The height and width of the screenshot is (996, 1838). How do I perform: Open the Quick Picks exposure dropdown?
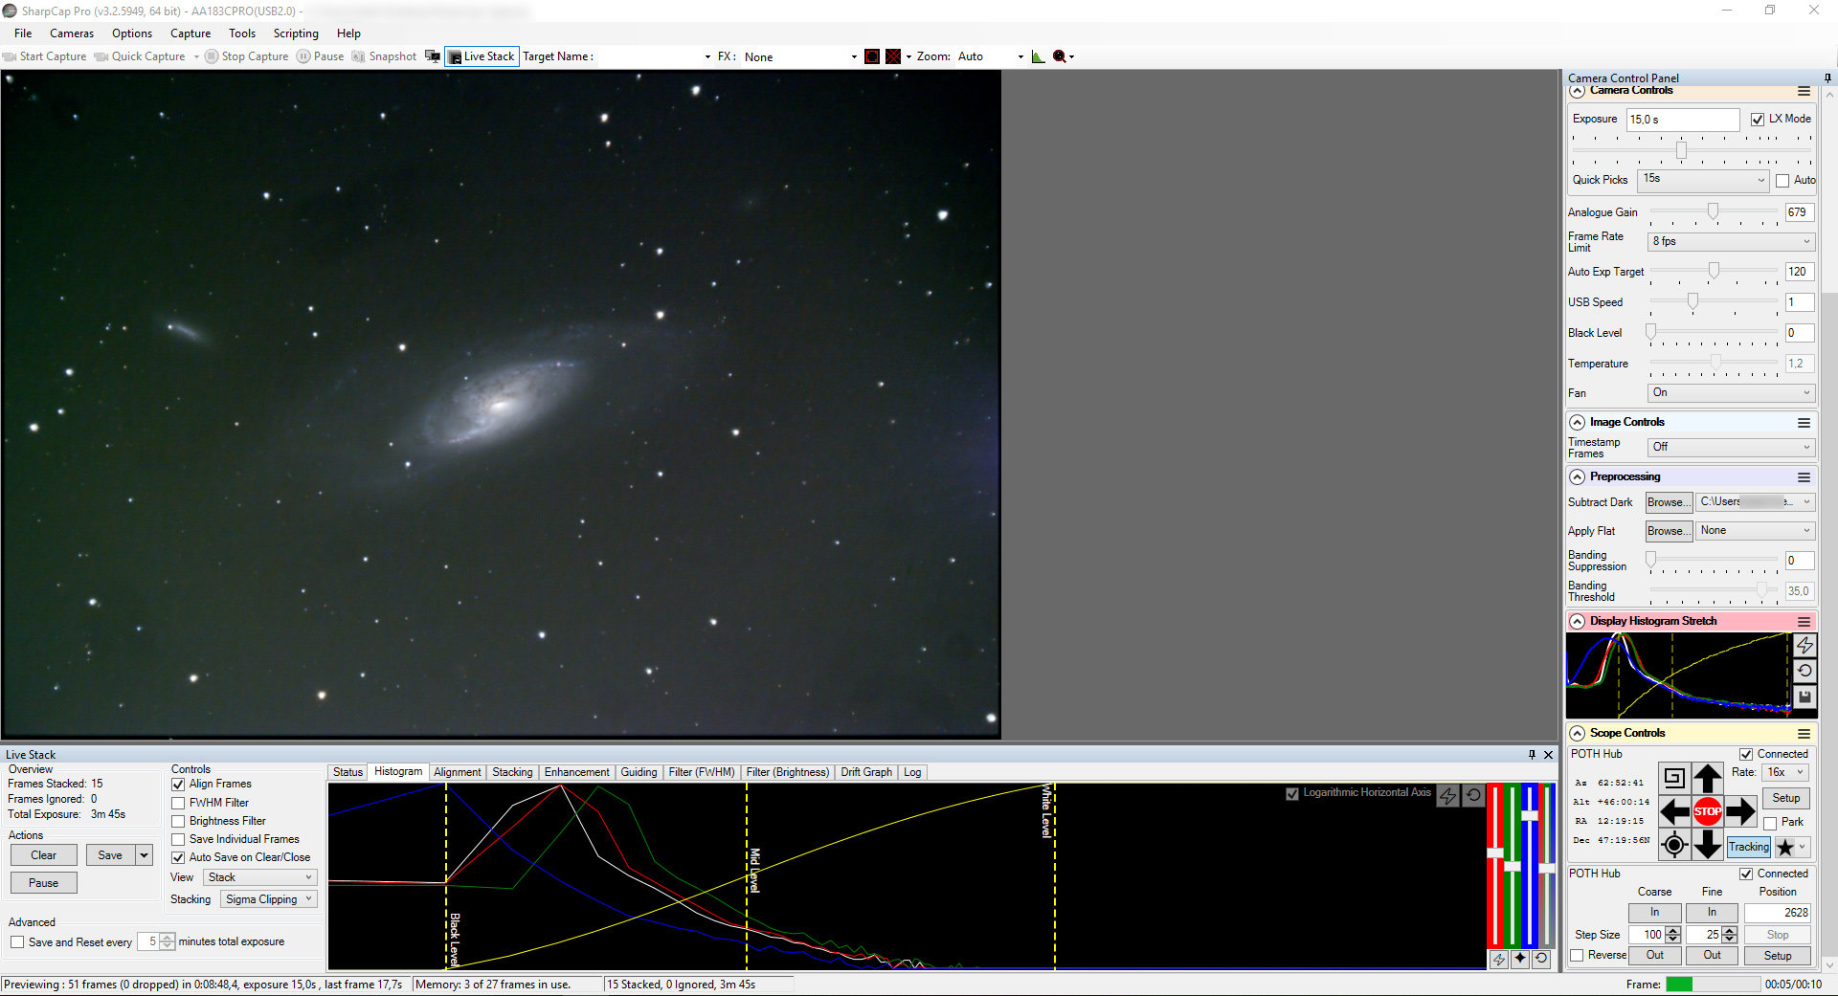[x=1703, y=180]
